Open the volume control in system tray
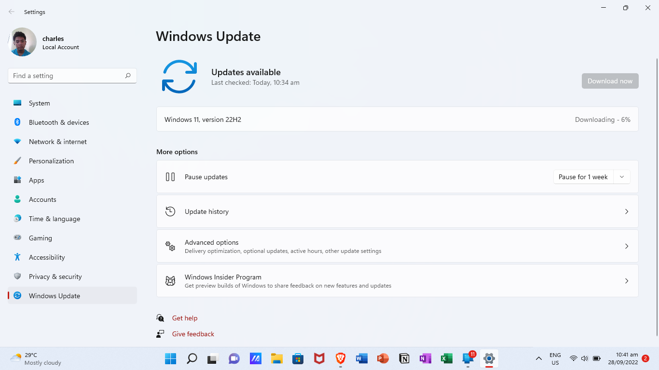Image resolution: width=659 pixels, height=370 pixels. click(585, 358)
